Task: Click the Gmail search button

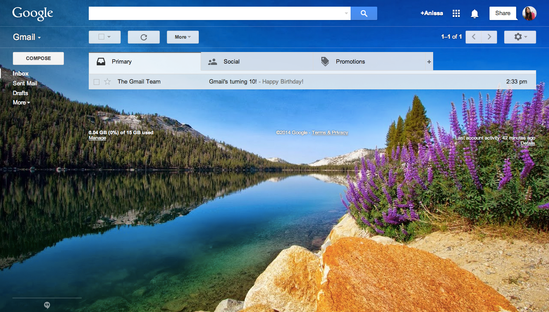Action: point(364,13)
